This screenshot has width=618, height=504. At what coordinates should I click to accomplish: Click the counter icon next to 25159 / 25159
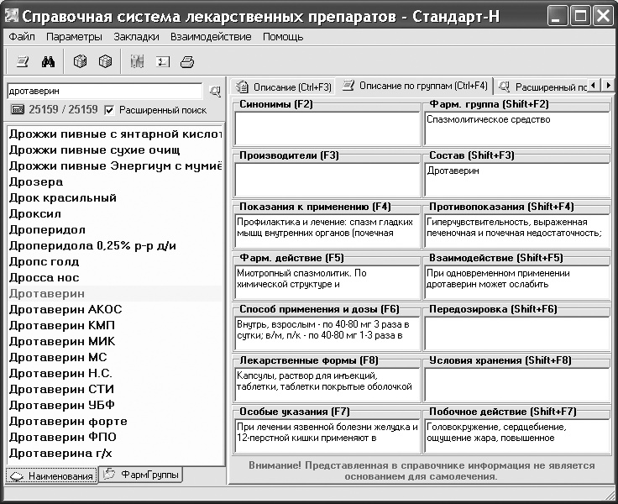[x=17, y=110]
